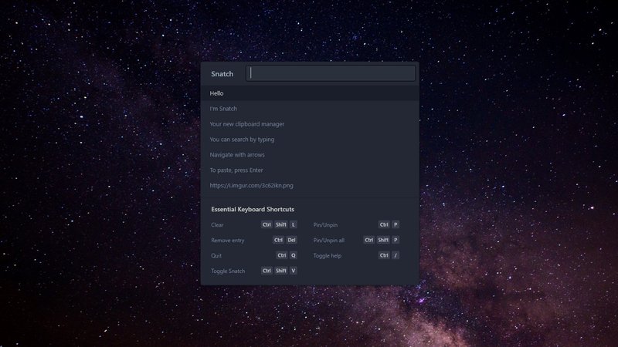Click the V key badge for Toggle Snatch

tap(294, 271)
